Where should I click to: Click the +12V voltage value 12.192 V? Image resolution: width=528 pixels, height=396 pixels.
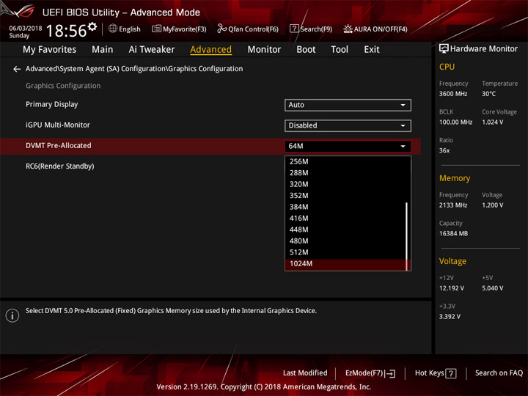[x=451, y=288]
